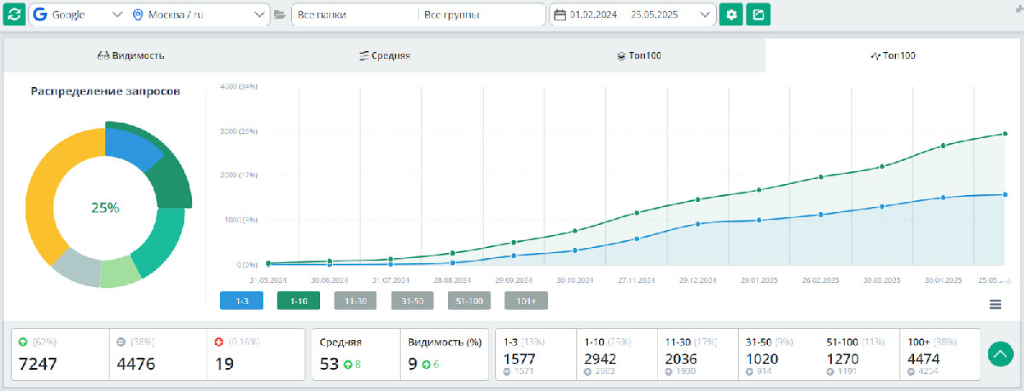Toggle the 1-3 series legend button
The width and height of the screenshot is (1024, 391).
click(241, 301)
